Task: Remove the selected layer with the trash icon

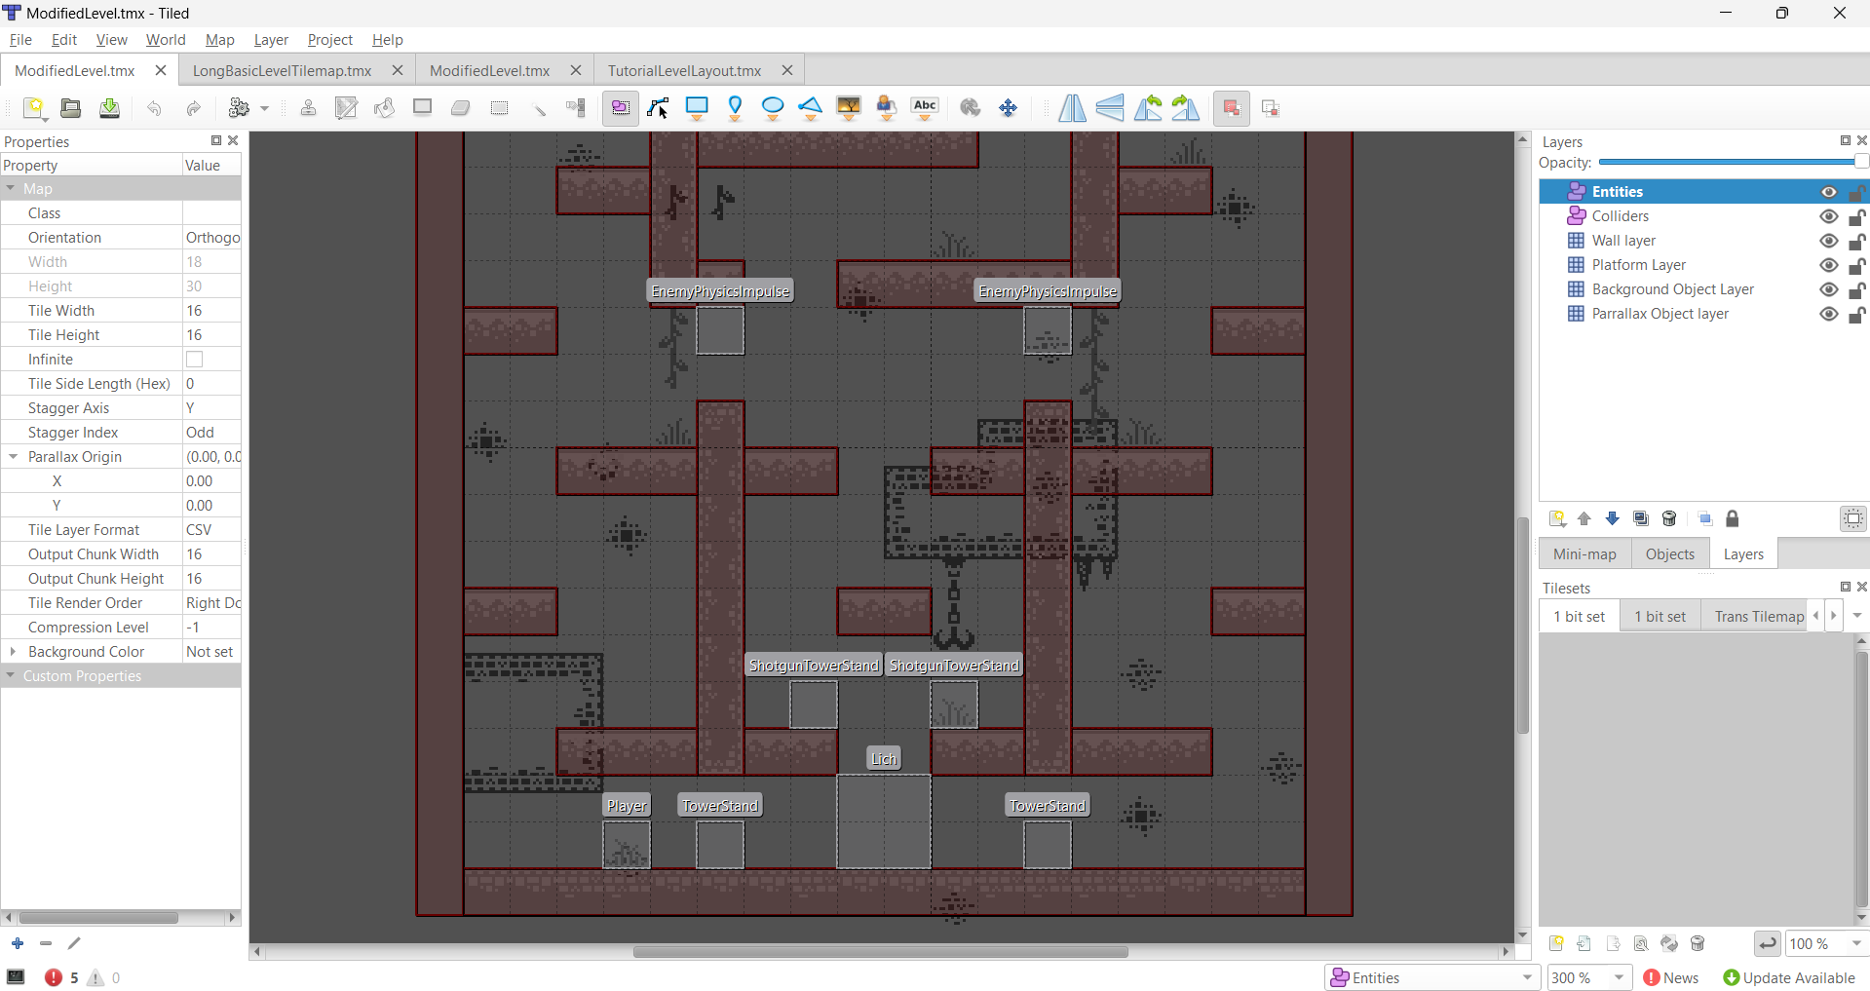Action: pyautogui.click(x=1669, y=519)
